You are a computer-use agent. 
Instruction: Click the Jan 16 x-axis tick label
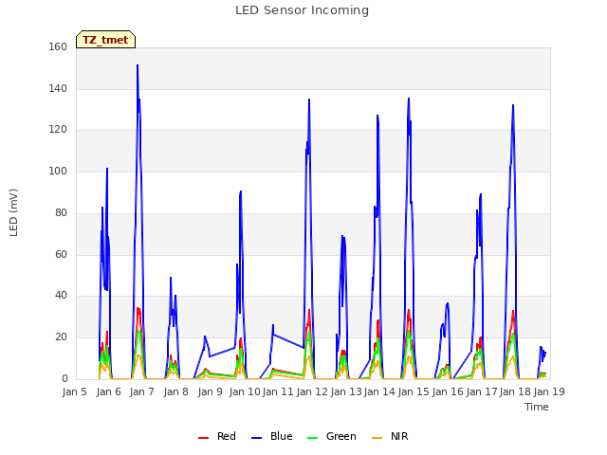coord(448,391)
